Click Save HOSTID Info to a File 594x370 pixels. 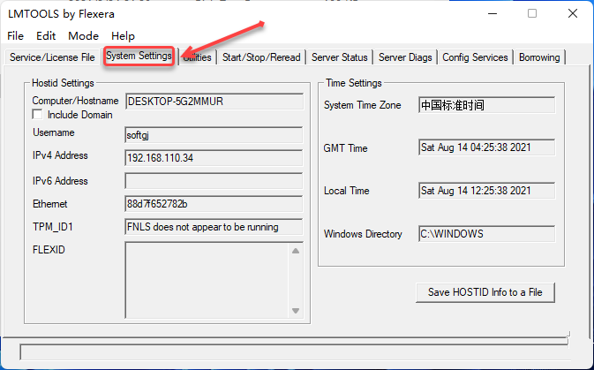(485, 292)
